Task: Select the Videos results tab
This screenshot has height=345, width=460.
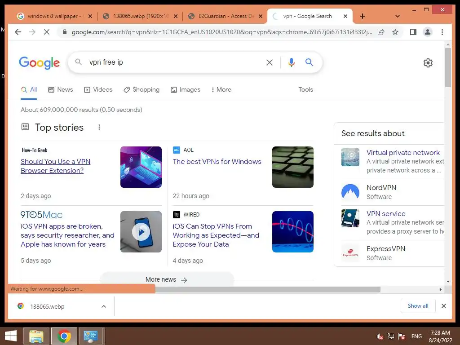Action: 98,89
